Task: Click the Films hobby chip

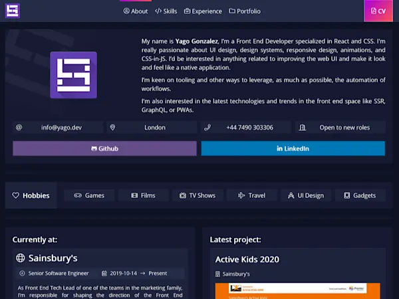Action: pyautogui.click(x=143, y=195)
